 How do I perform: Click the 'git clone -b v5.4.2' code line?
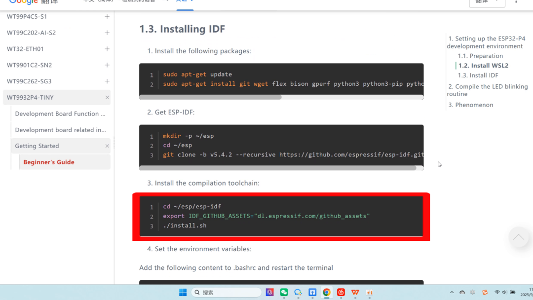click(x=293, y=155)
